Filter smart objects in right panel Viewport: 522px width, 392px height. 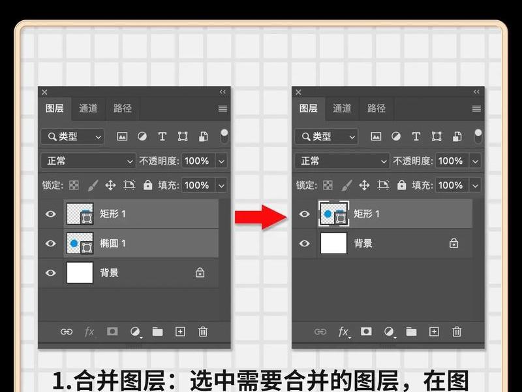pos(457,137)
